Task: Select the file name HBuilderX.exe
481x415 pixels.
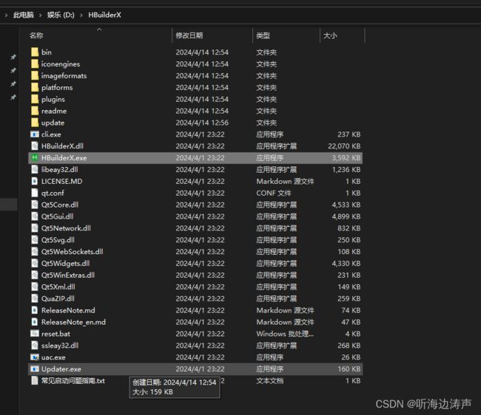Action: [x=64, y=157]
